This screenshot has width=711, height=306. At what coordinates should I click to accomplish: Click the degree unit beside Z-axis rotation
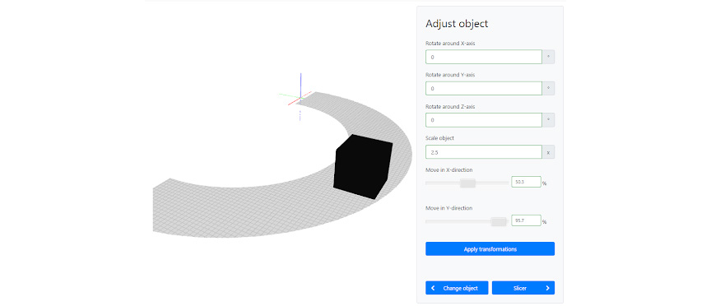548,120
